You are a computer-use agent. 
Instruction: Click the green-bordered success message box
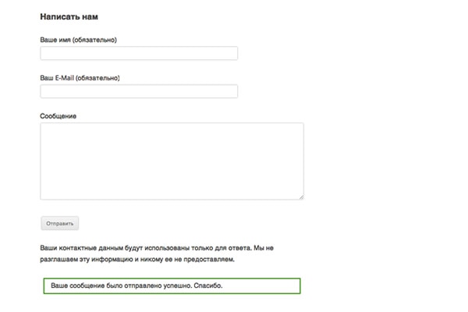coord(171,285)
